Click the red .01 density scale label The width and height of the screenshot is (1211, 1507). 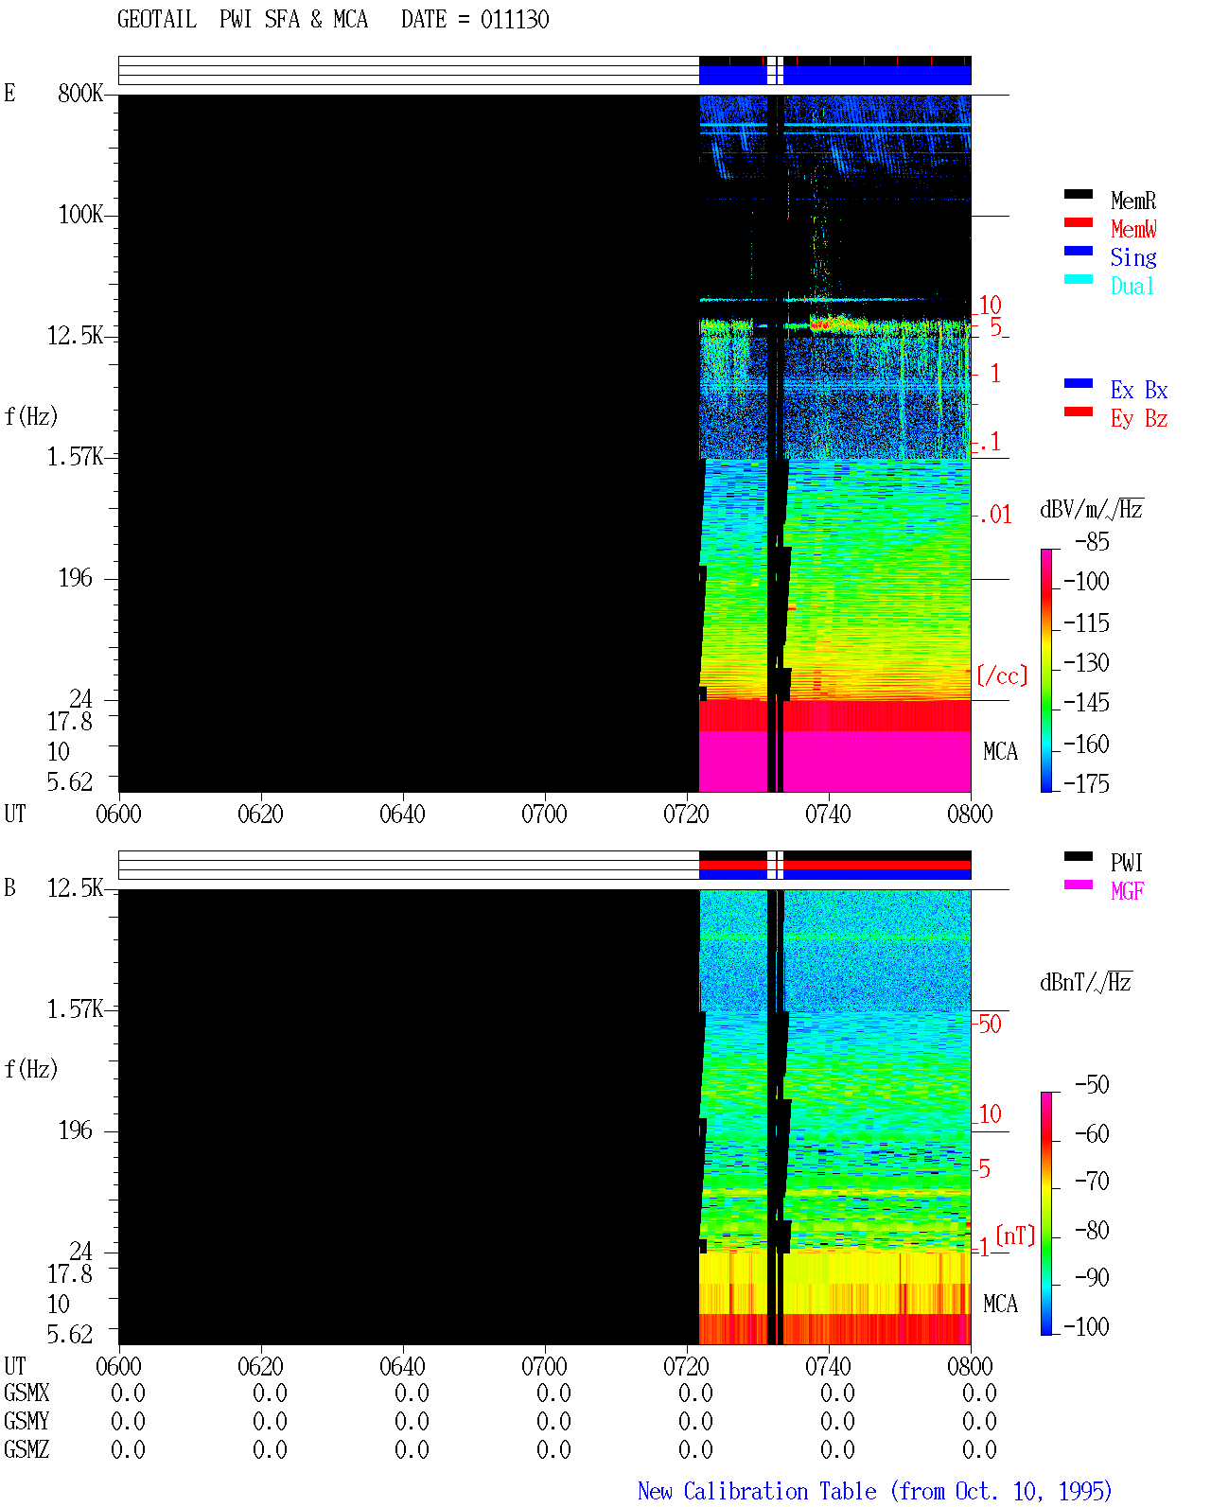[x=995, y=515]
